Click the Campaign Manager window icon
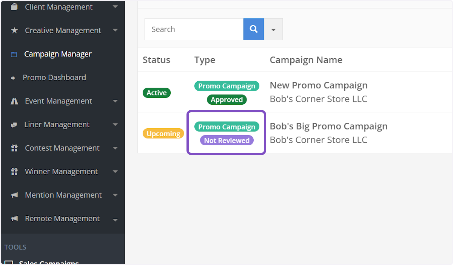The height and width of the screenshot is (265, 453). tap(14, 54)
